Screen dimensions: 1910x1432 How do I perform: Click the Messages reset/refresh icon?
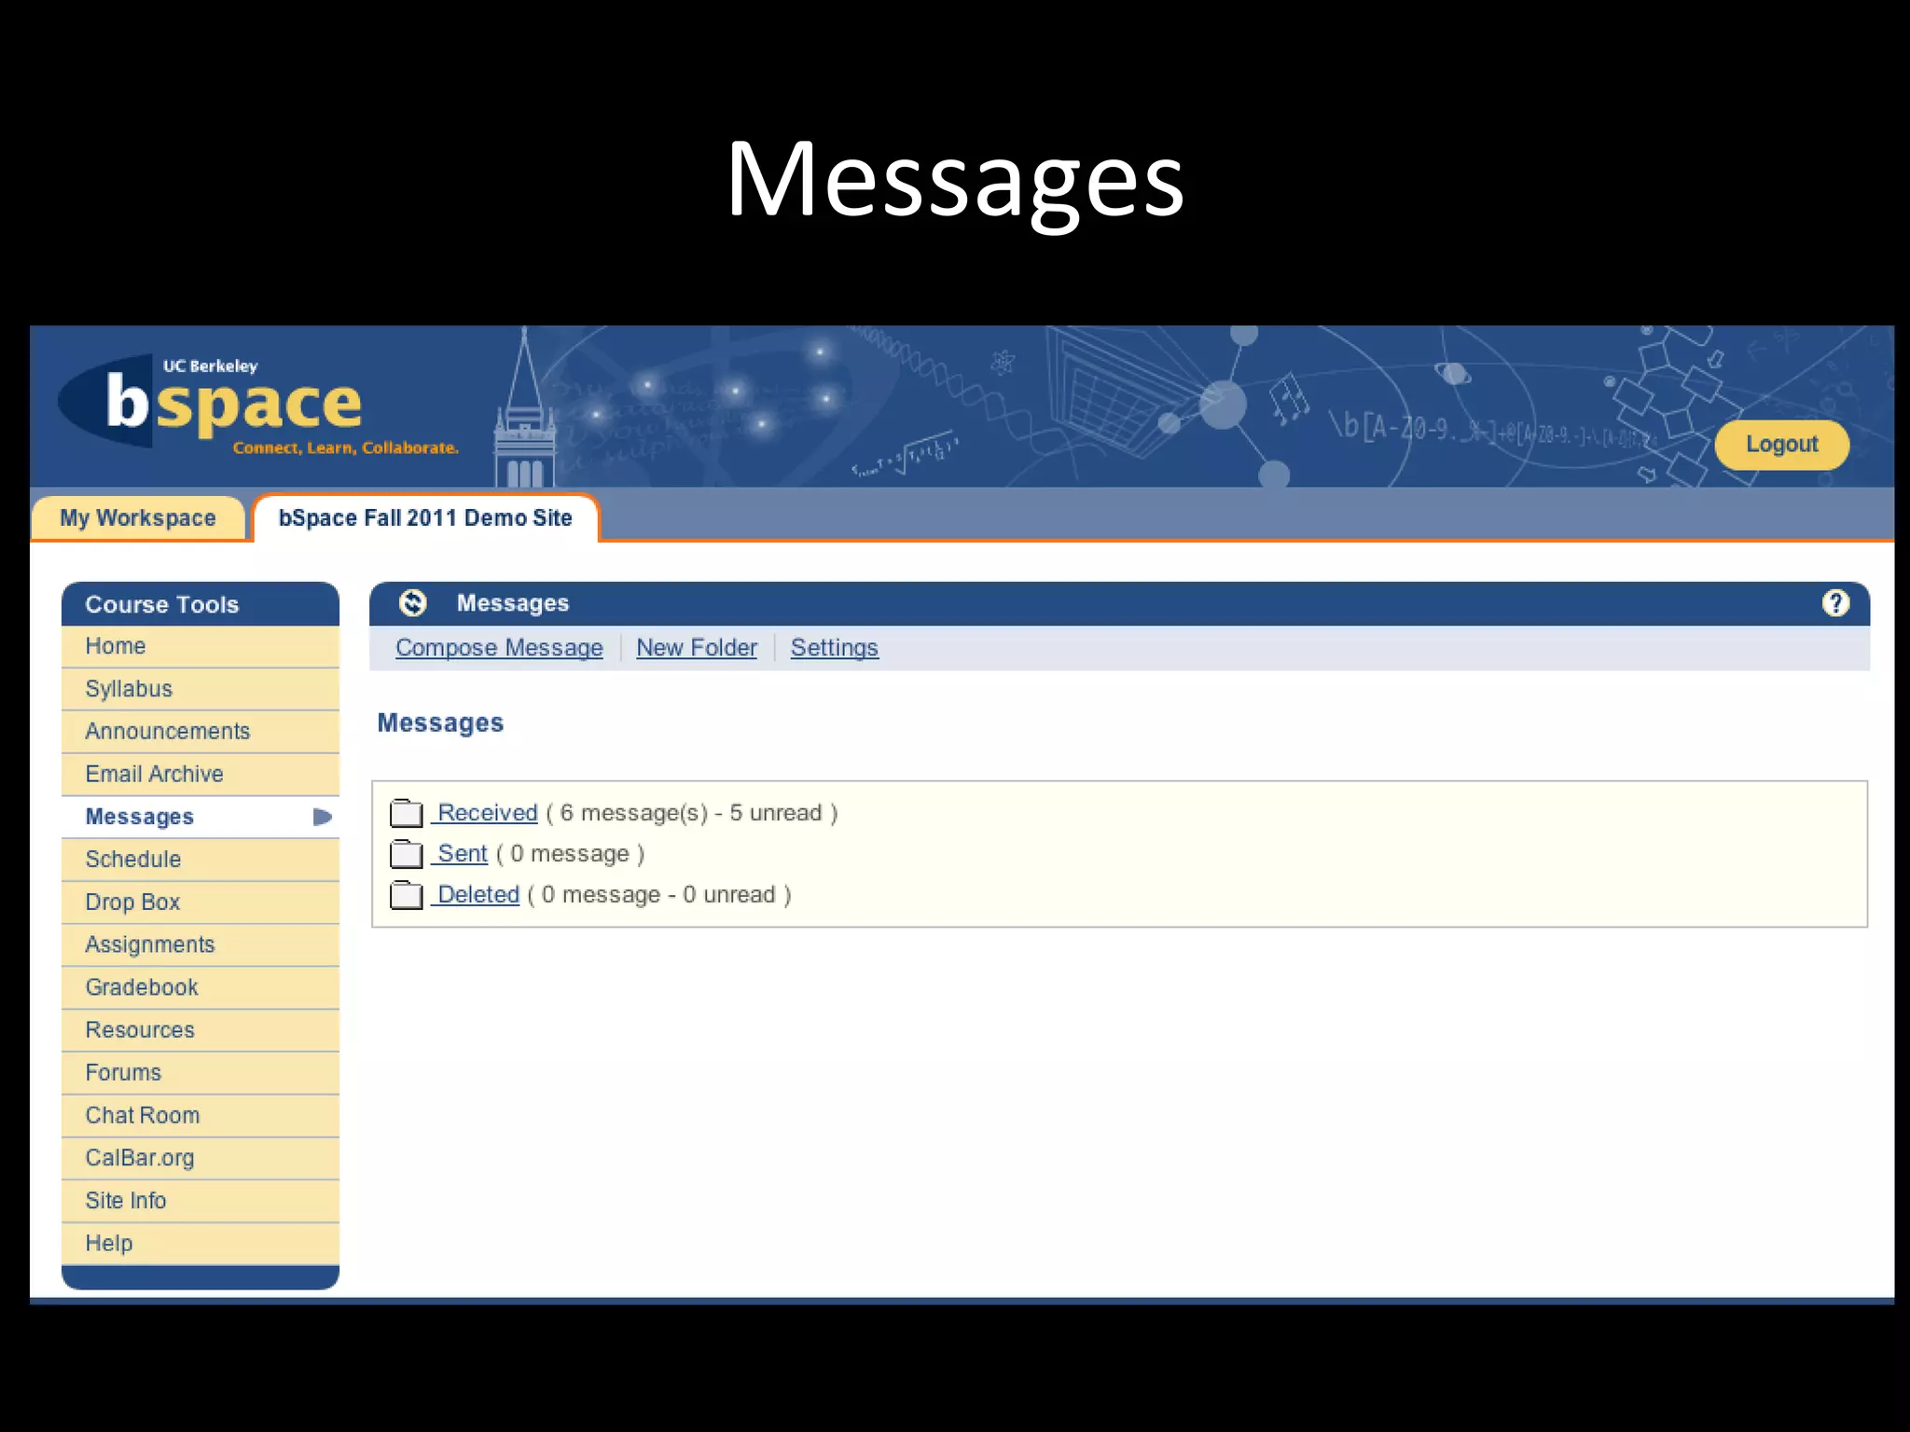pyautogui.click(x=412, y=603)
